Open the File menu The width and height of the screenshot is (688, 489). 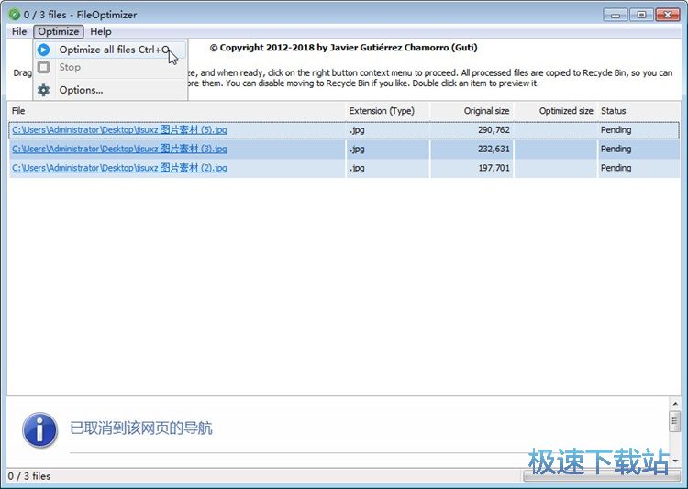click(x=19, y=31)
